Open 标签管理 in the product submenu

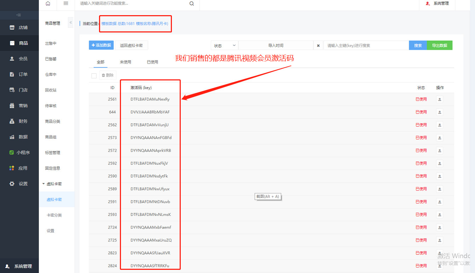click(x=53, y=153)
